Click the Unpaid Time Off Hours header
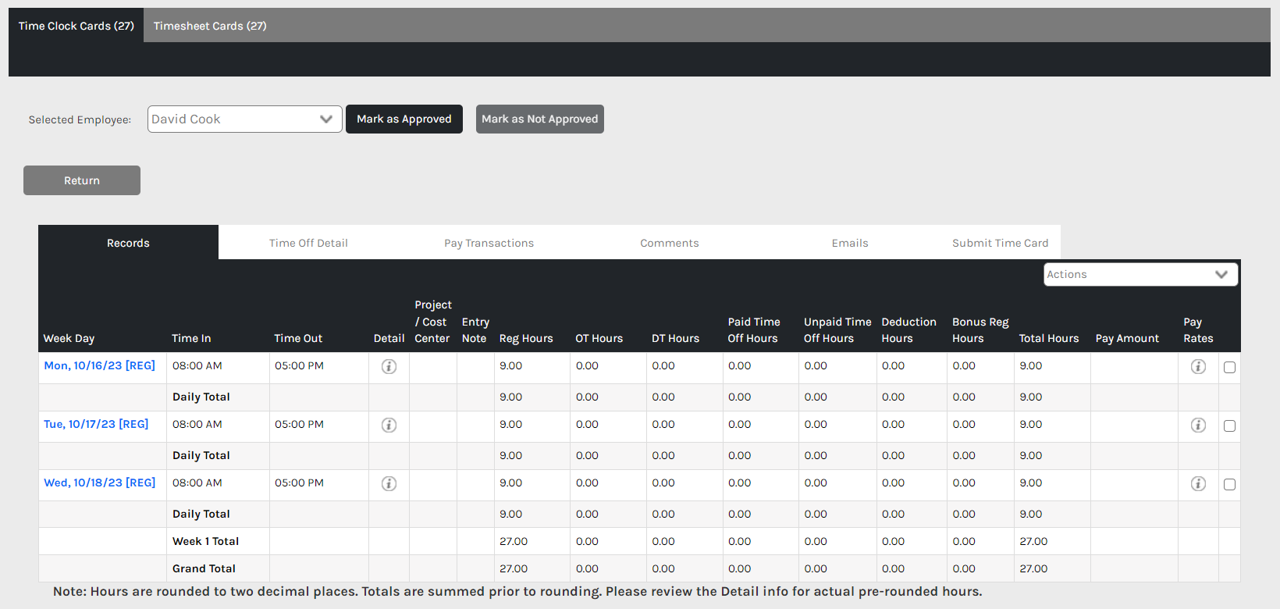 pos(837,330)
